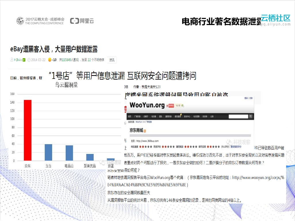Image resolution: width=295 pixels, height=221 pixels.
Task: Click the 160 label on the chart axis
Action: (12, 94)
